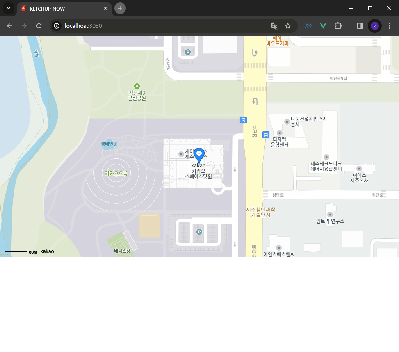
Task: Click the 카카오오름 label
Action: coord(116,174)
